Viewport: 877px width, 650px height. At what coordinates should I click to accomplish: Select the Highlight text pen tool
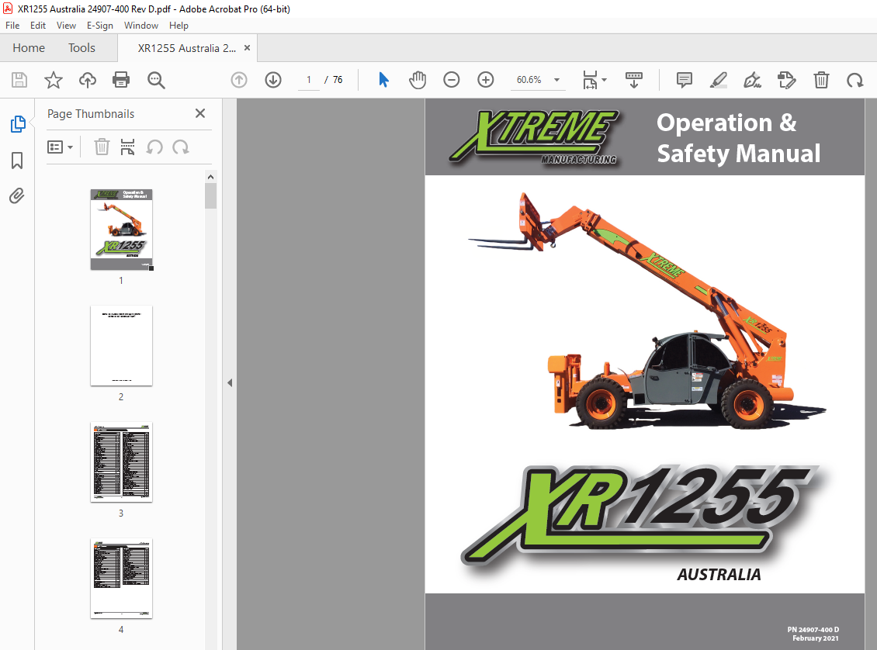pos(718,80)
